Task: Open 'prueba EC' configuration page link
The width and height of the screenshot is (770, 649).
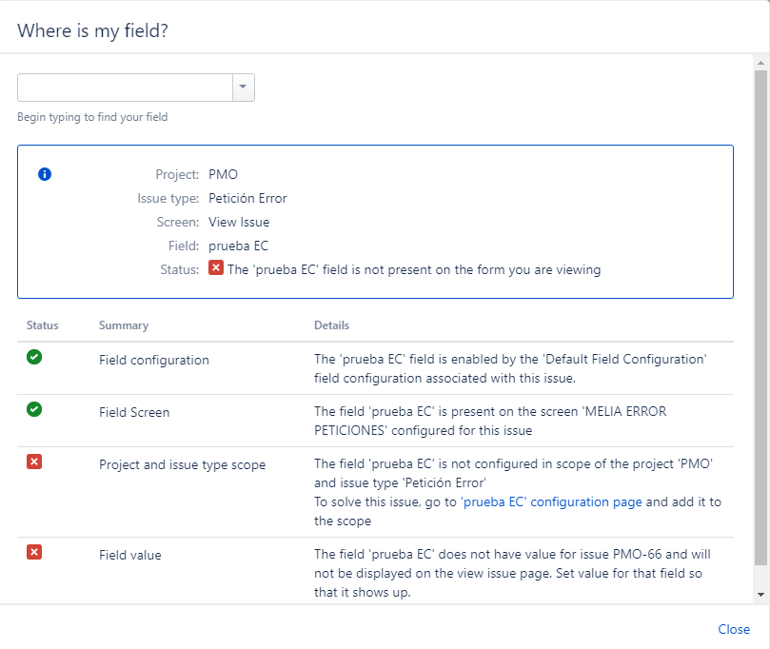Action: click(x=551, y=501)
